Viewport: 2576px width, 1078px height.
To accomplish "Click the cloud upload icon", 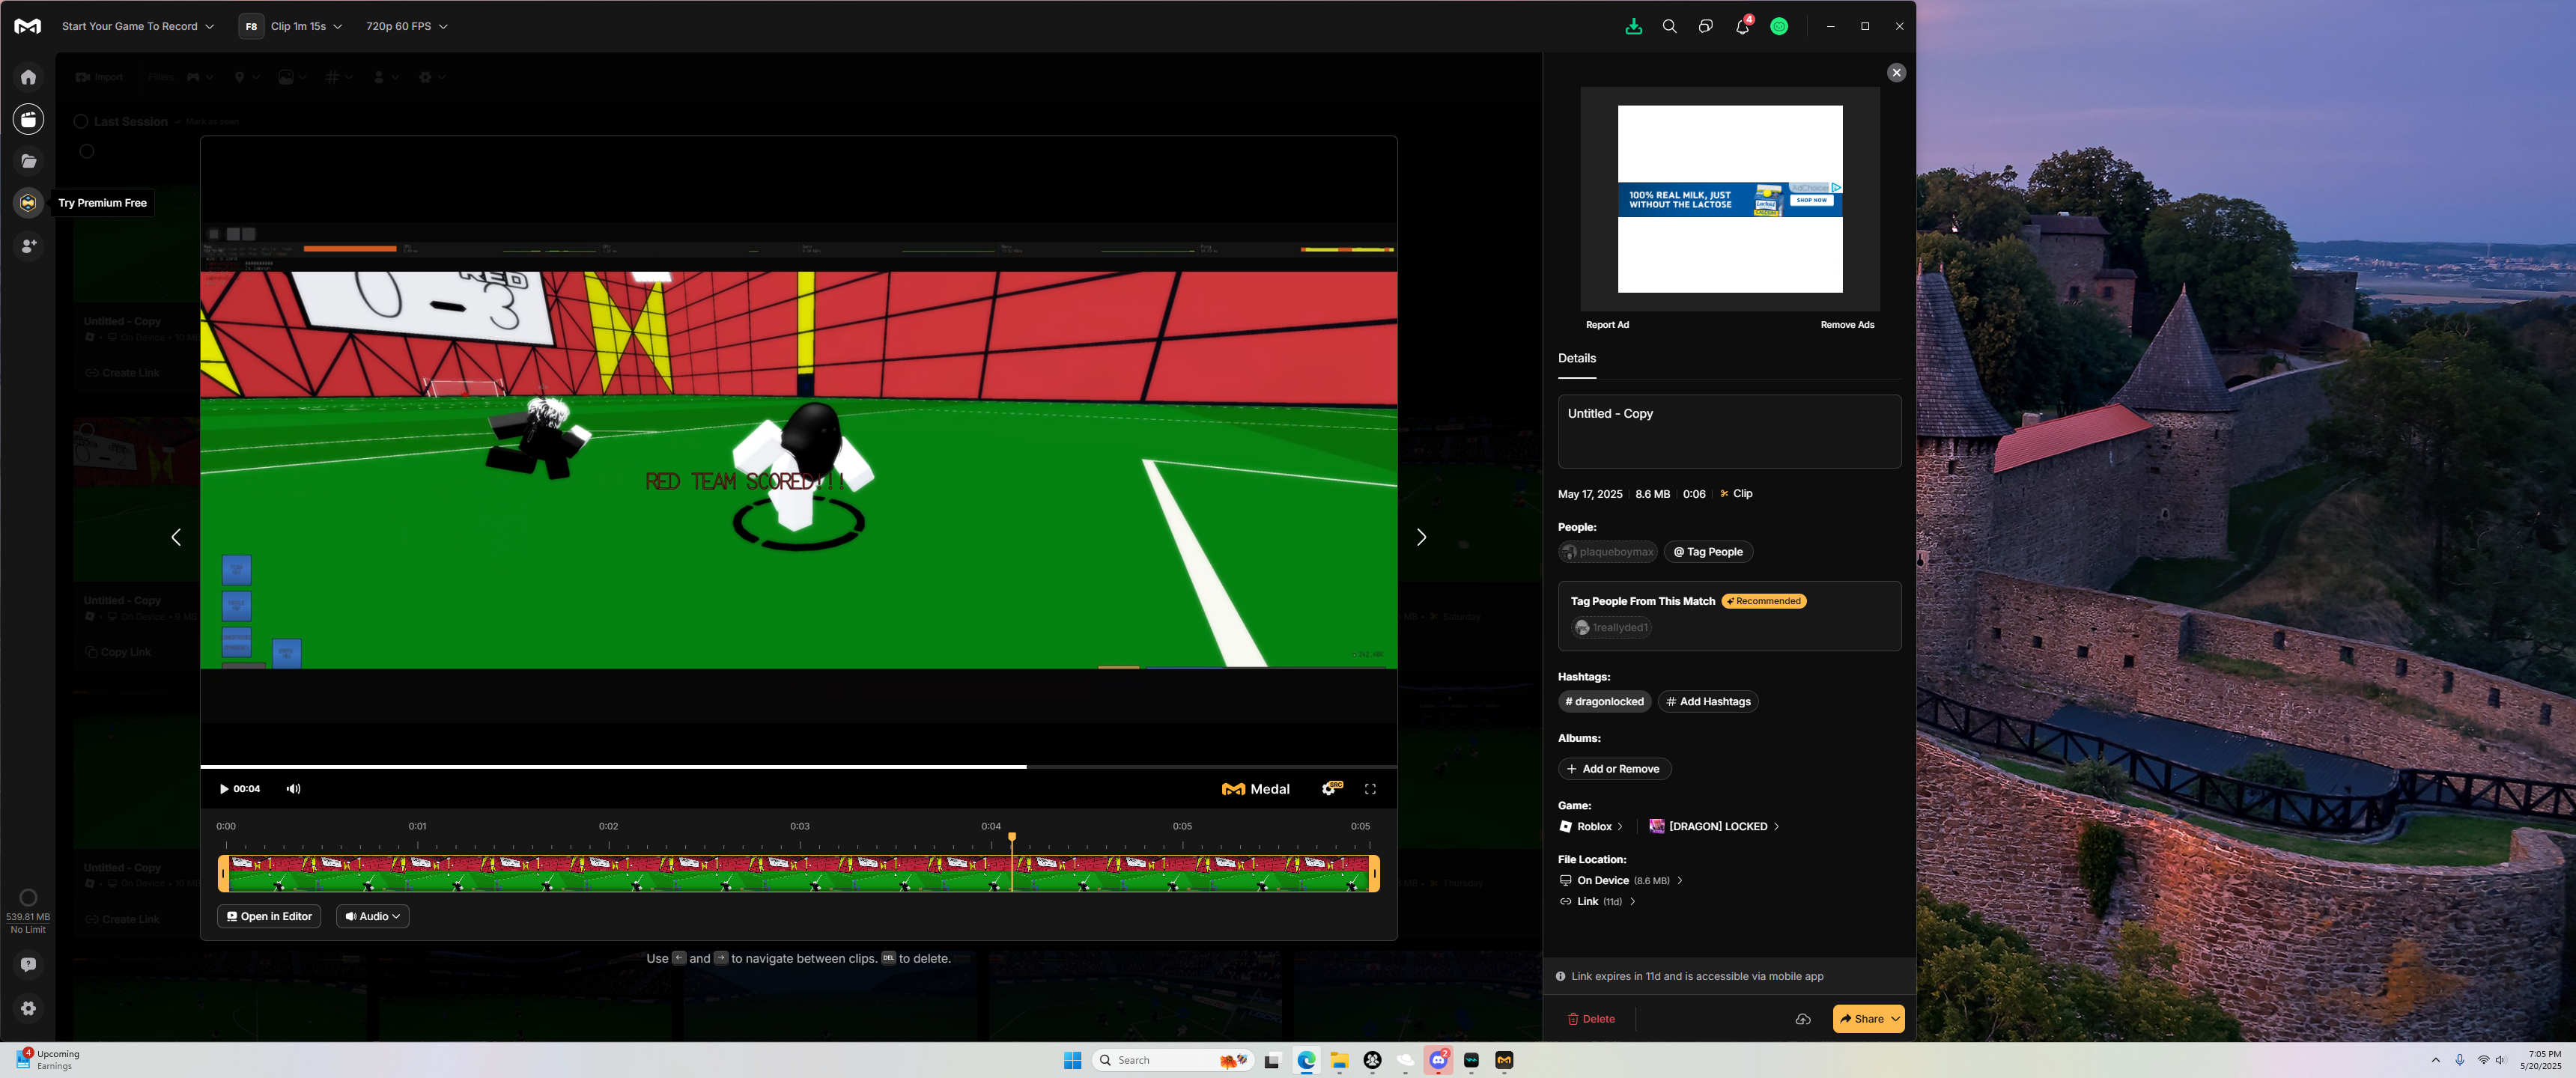I will pos(1802,1019).
